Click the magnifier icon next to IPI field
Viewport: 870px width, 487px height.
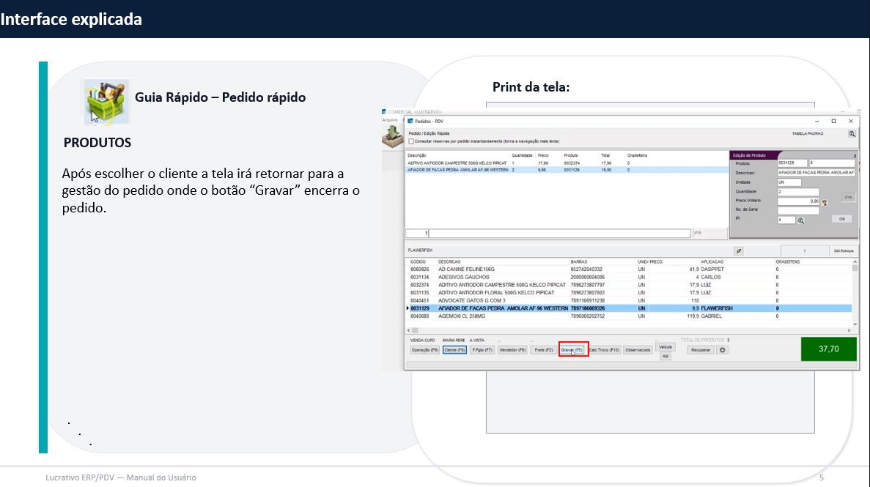click(801, 220)
